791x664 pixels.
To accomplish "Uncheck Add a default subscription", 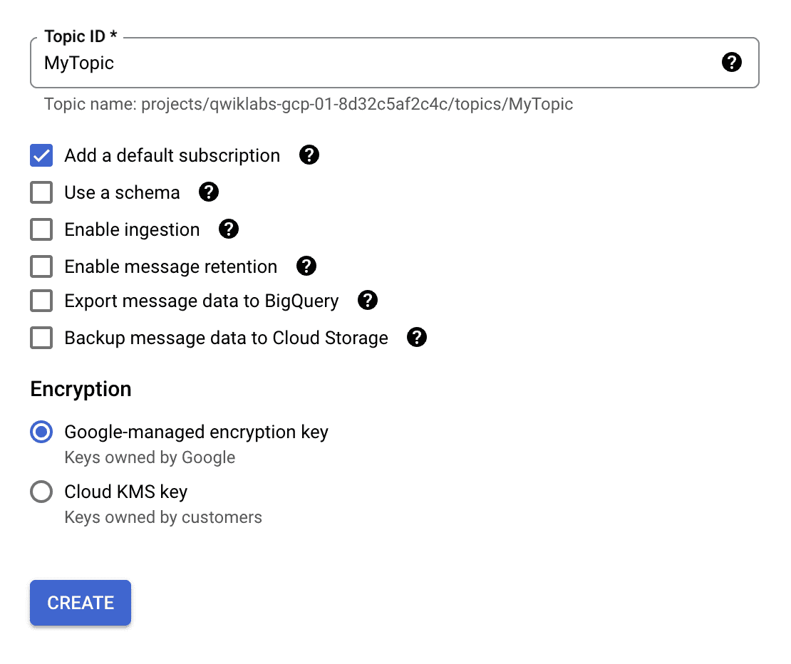I will (x=41, y=155).
